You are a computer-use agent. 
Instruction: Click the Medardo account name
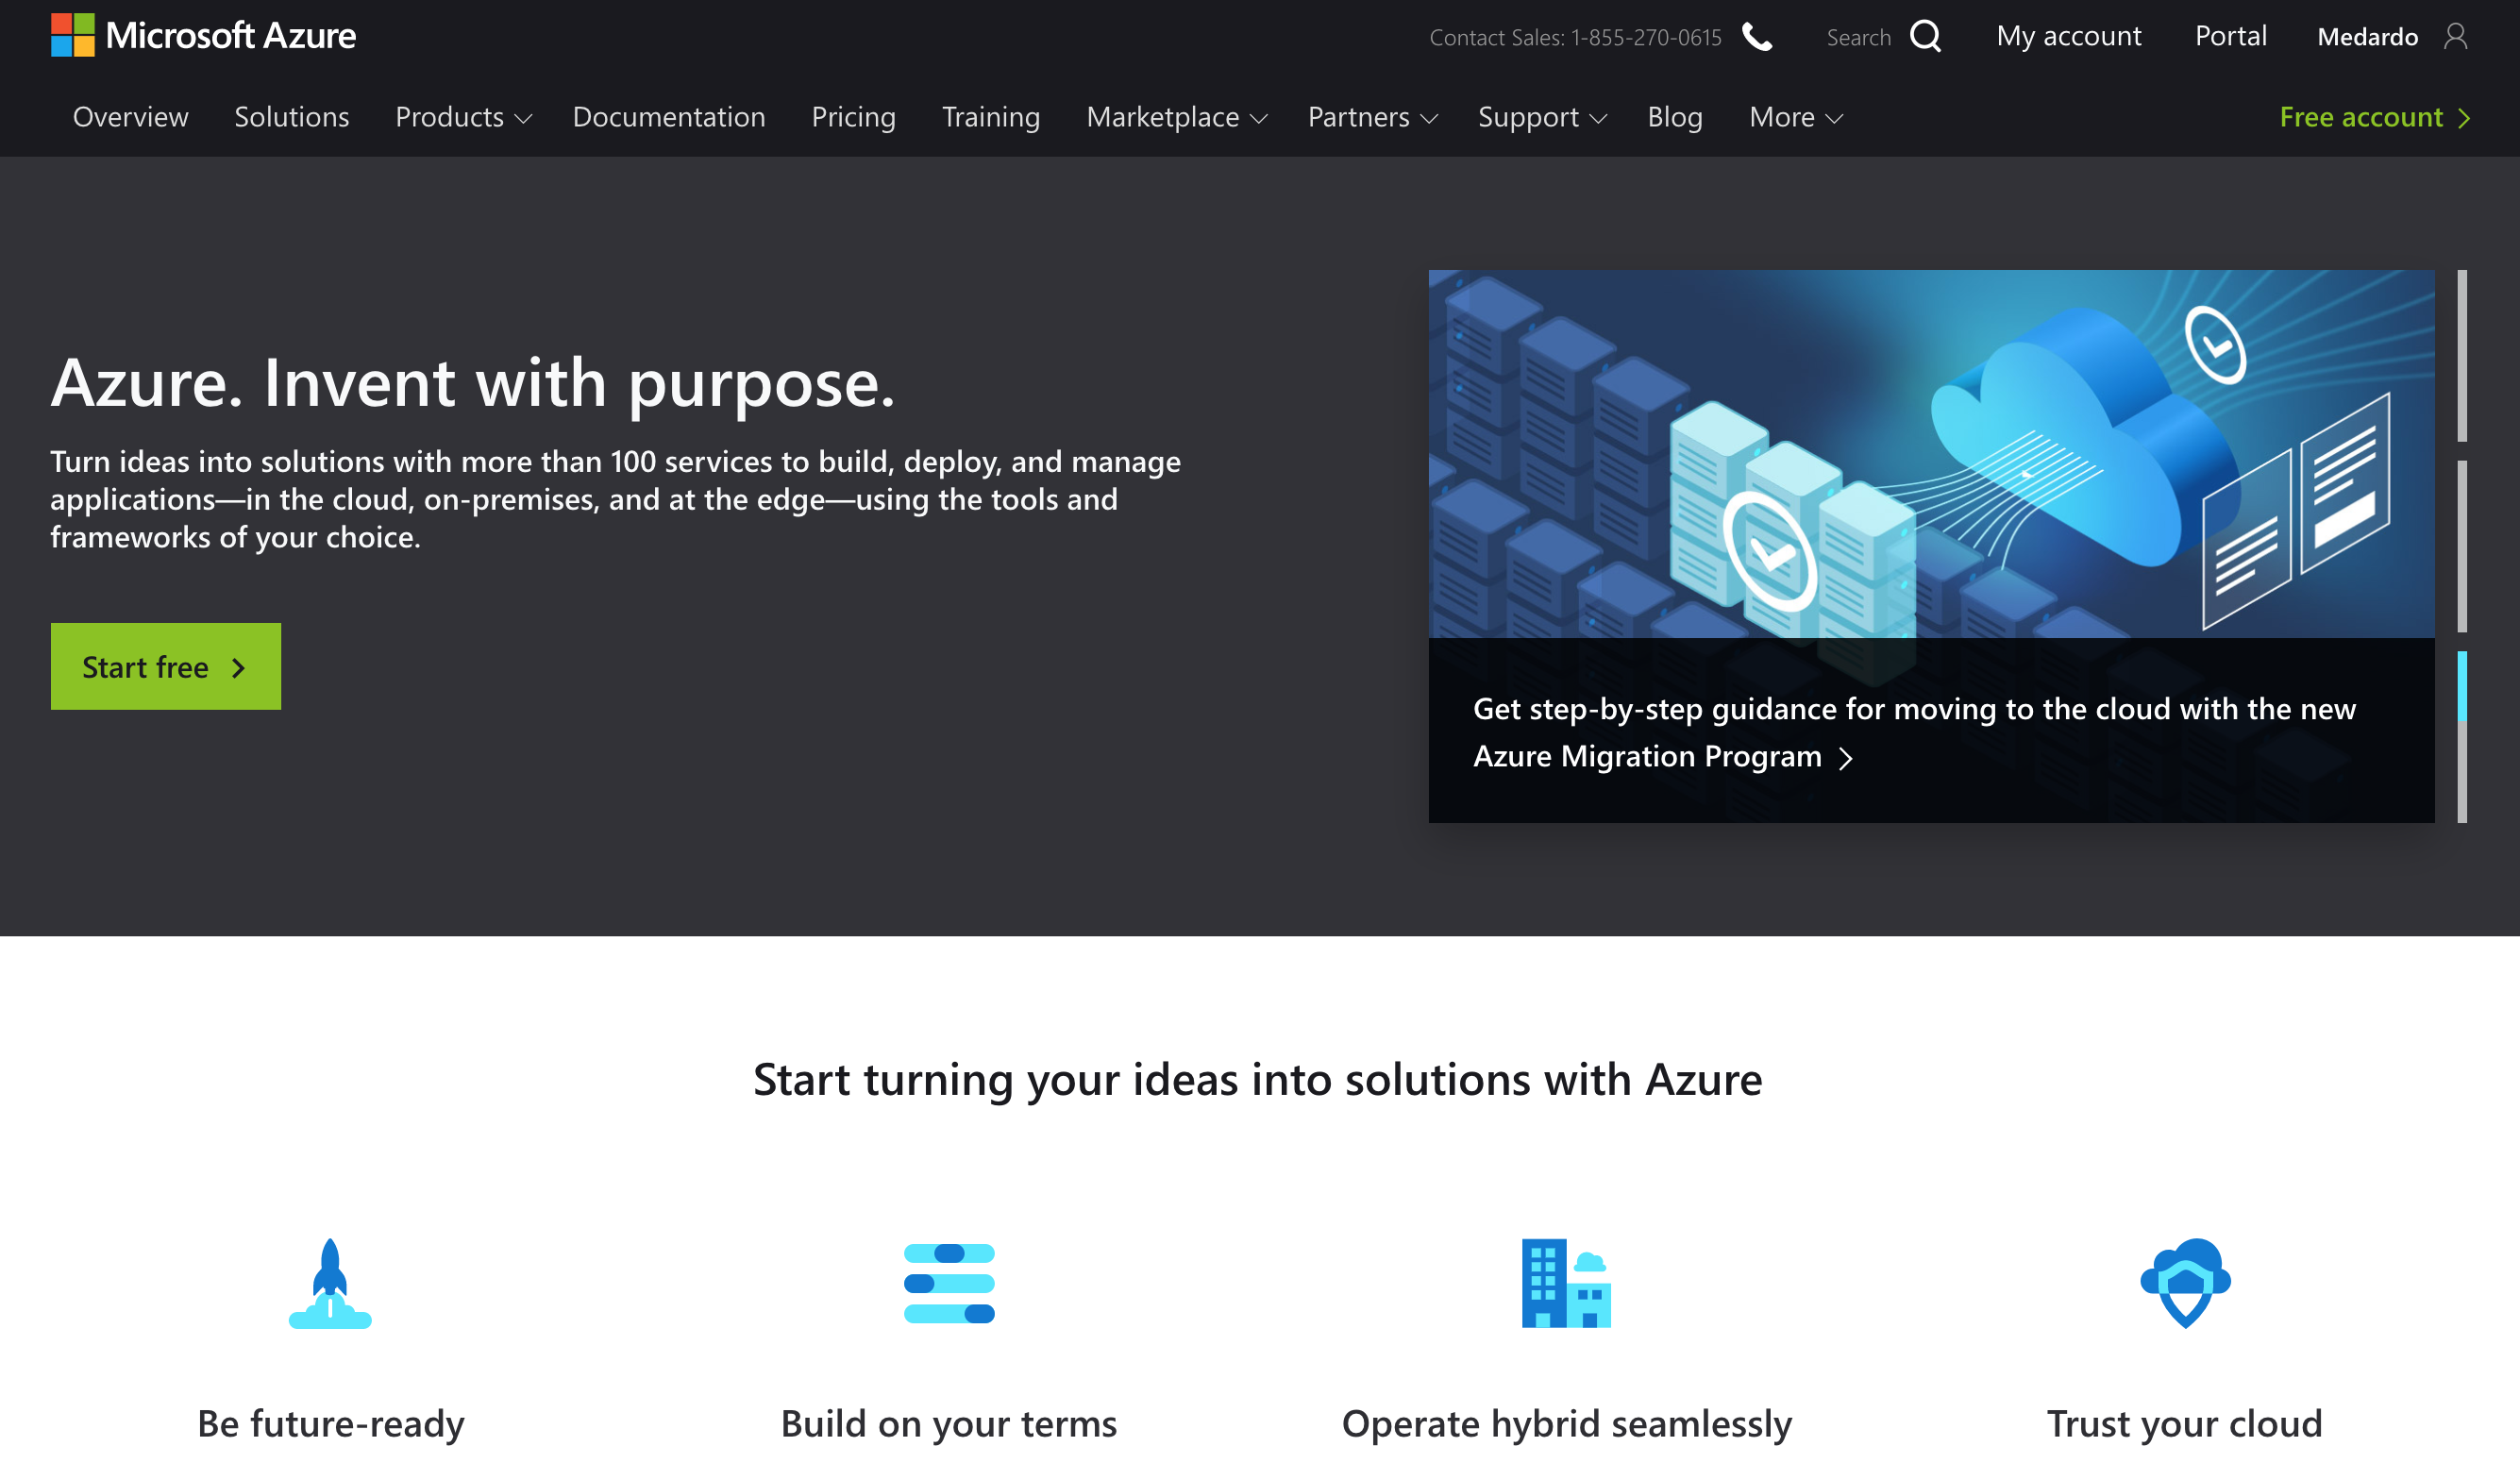2367,37
